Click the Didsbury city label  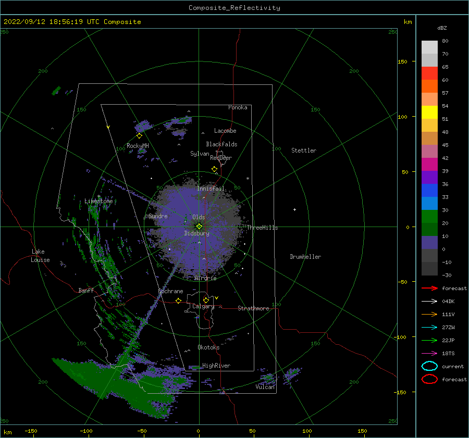[x=197, y=233]
